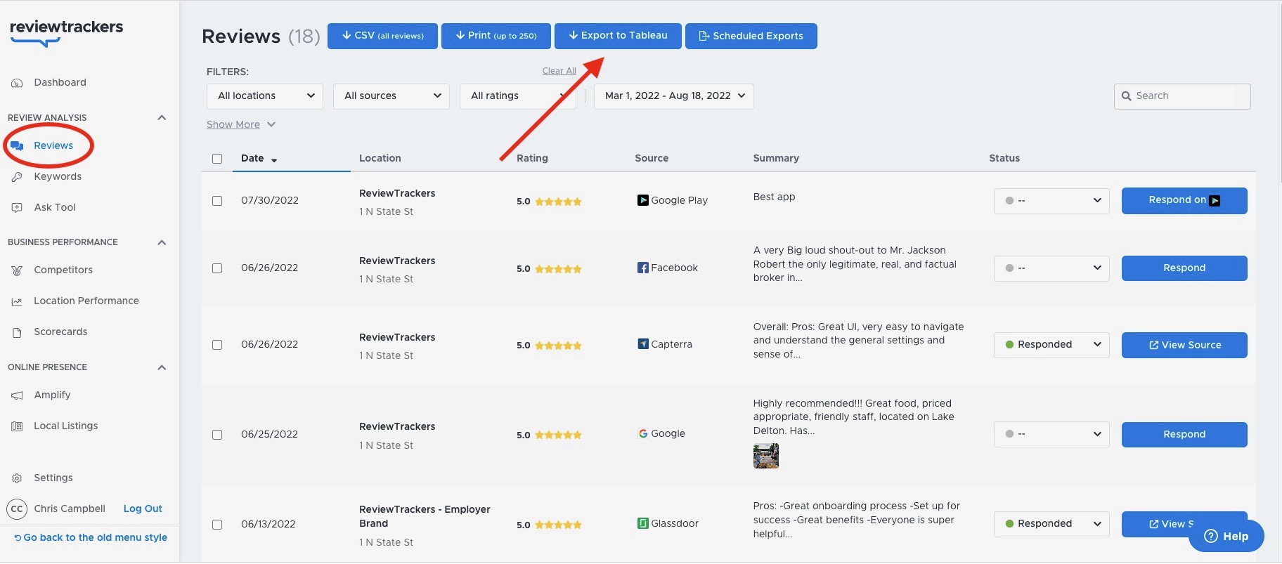Open Ask Tool in sidebar
This screenshot has width=1282, height=564.
tap(55, 207)
